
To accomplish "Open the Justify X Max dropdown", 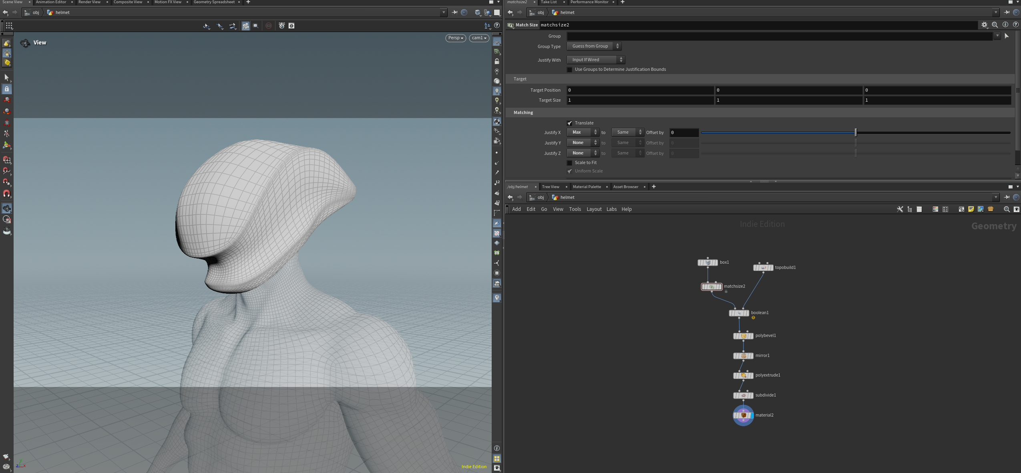I will [x=583, y=132].
